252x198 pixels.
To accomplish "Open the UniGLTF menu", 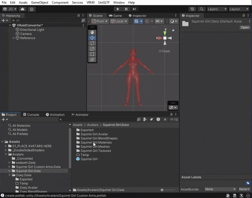I will pos(104,3).
